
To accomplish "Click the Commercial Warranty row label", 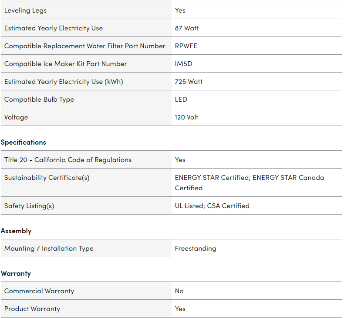I will tap(39, 291).
